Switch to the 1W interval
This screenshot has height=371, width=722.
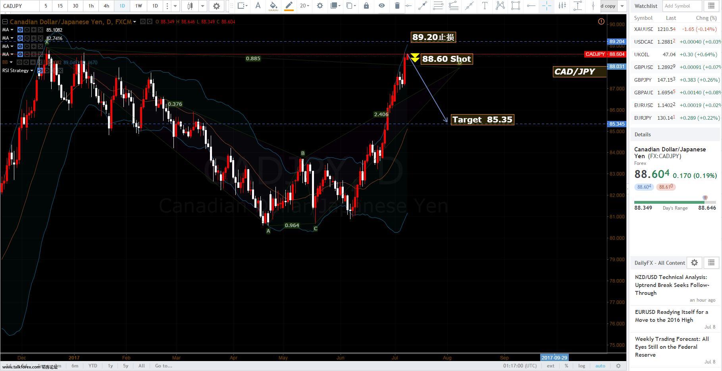[x=138, y=6]
